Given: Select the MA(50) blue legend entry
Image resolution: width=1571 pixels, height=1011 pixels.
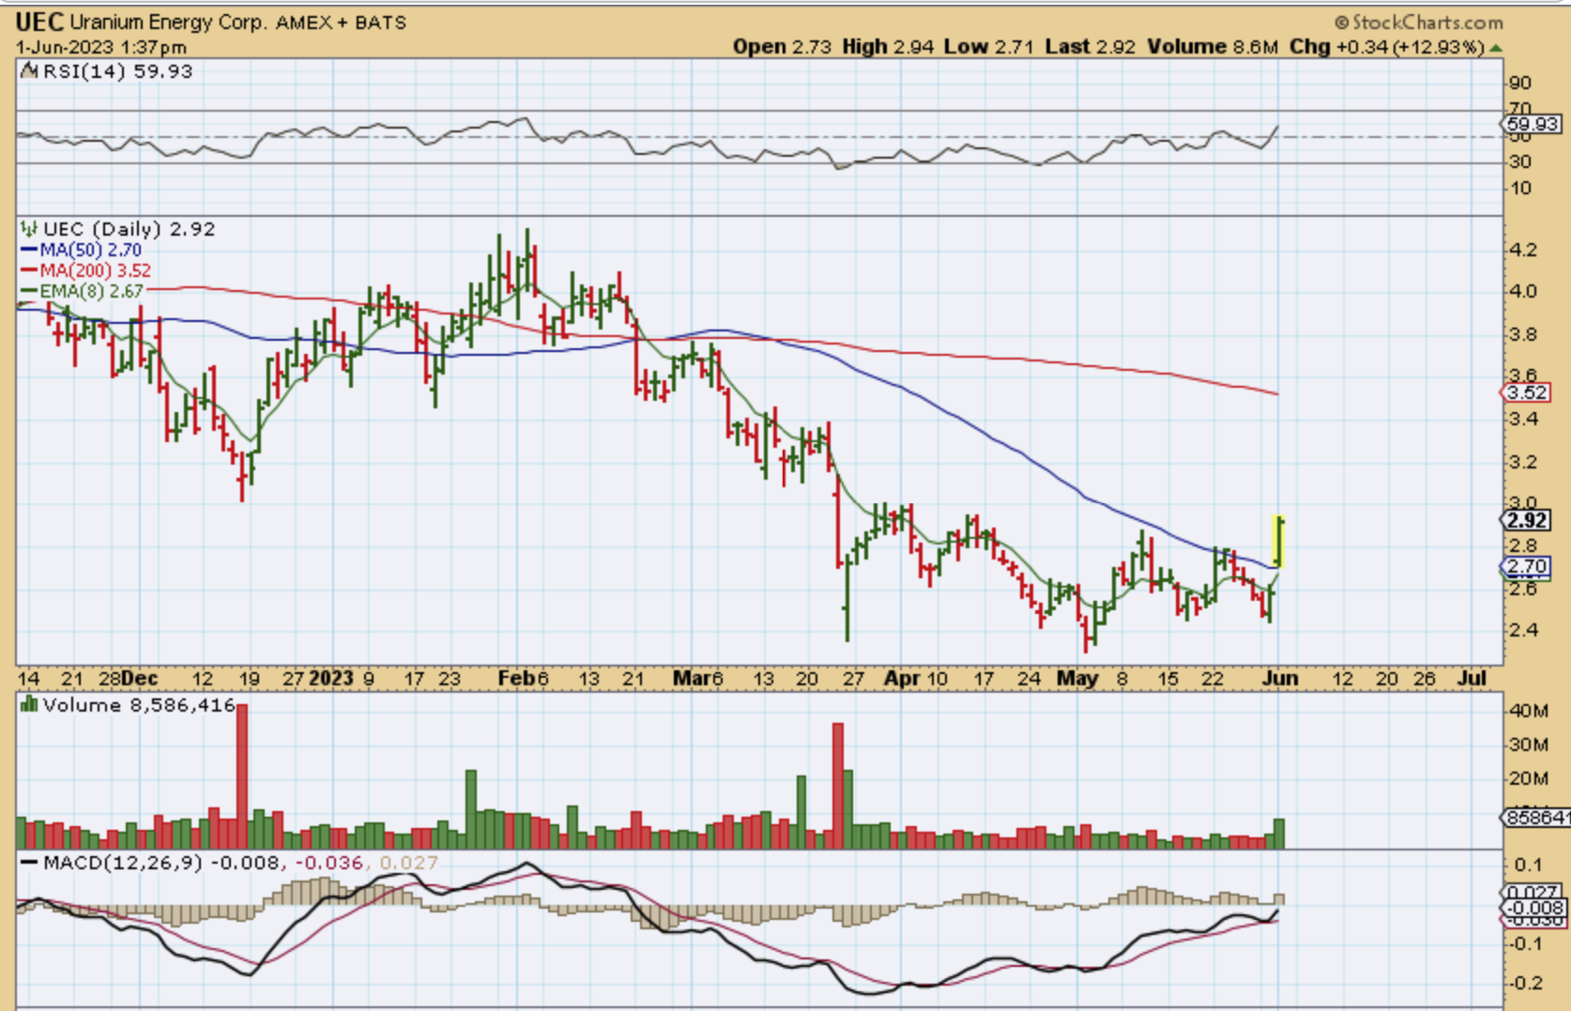Looking at the screenshot, I should coord(81,250).
